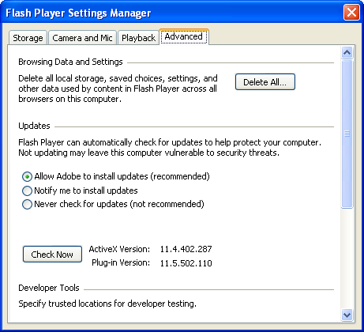Open the Camera and Mic tab

[82, 38]
